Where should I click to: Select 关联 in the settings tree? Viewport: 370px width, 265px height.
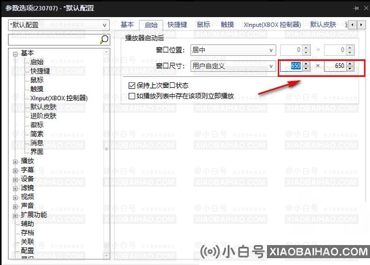coord(27,242)
